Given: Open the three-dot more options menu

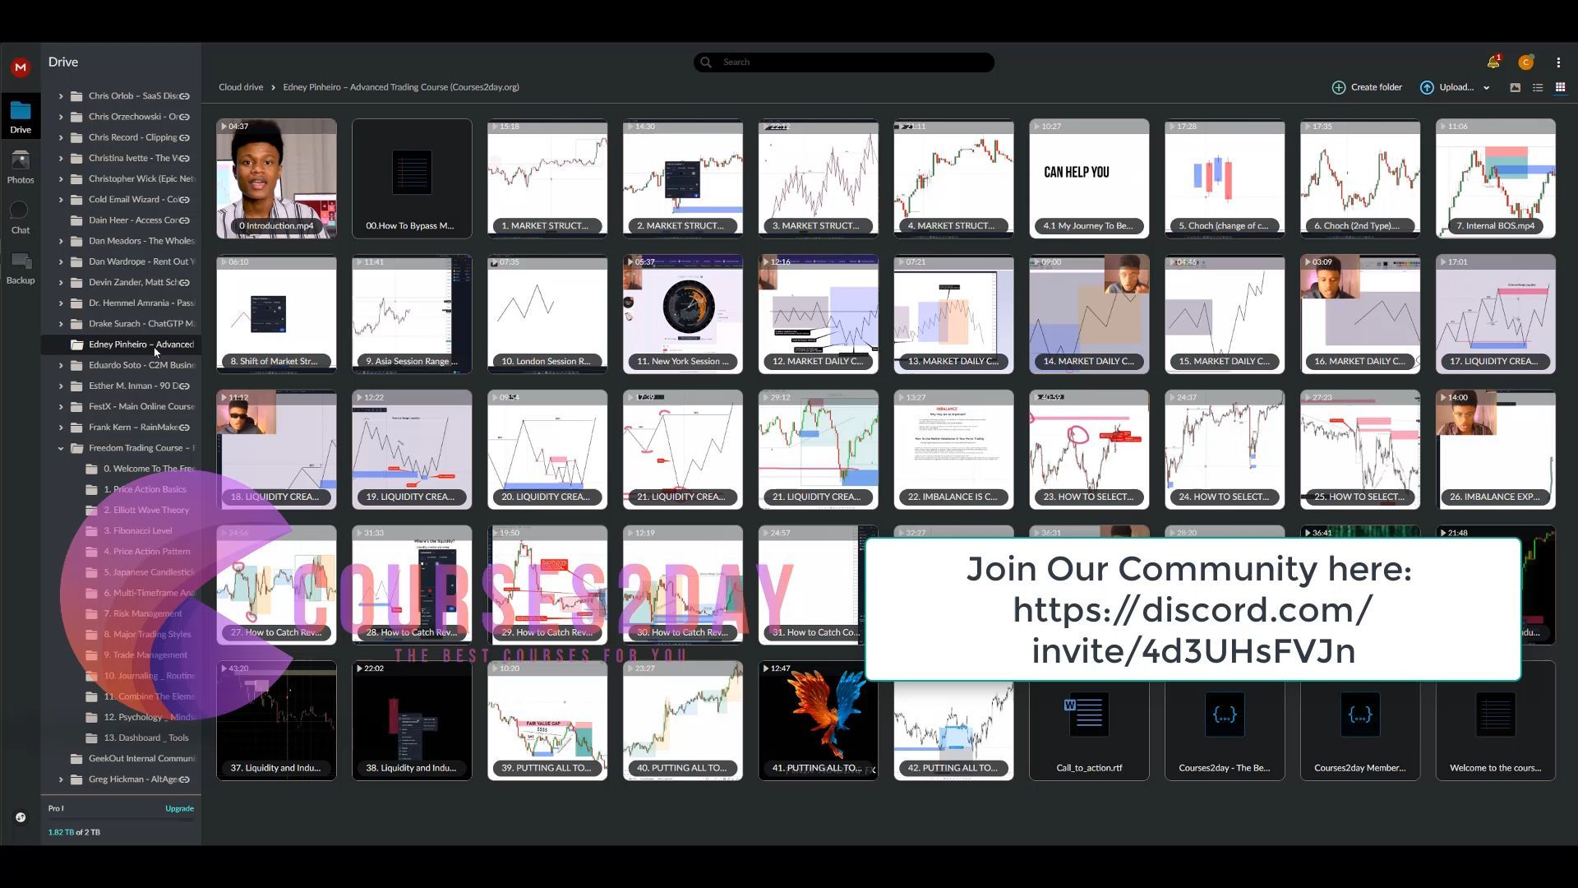Looking at the screenshot, I should [1558, 62].
